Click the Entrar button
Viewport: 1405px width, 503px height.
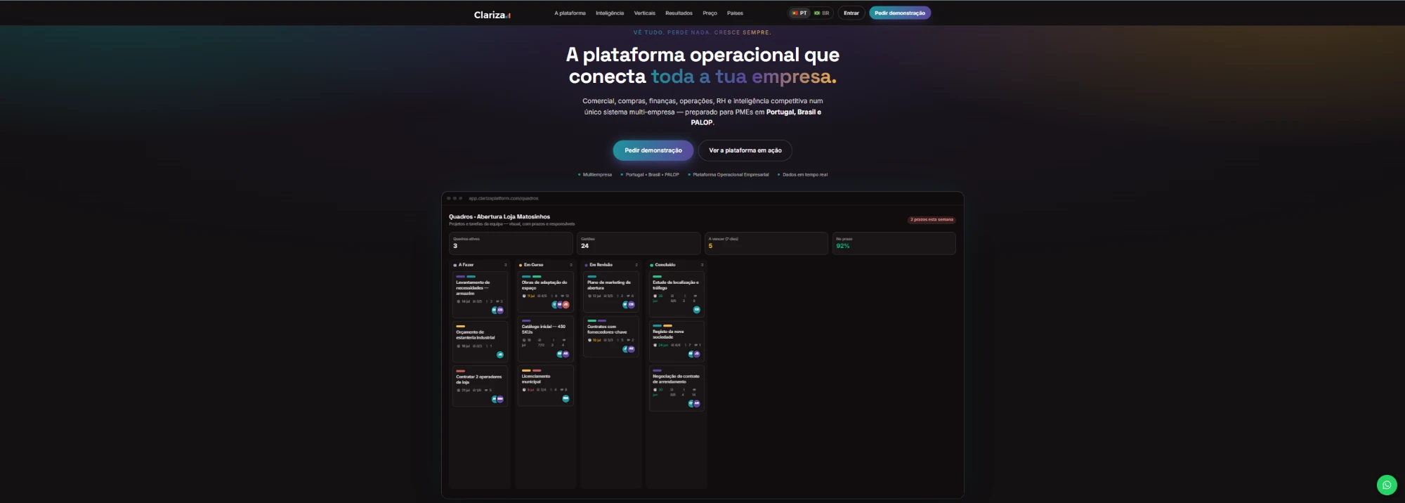(x=851, y=13)
